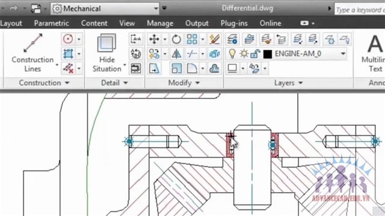Screen dimensions: 385x216
Task: Open the Layout ribbon tab
Action: [11, 23]
